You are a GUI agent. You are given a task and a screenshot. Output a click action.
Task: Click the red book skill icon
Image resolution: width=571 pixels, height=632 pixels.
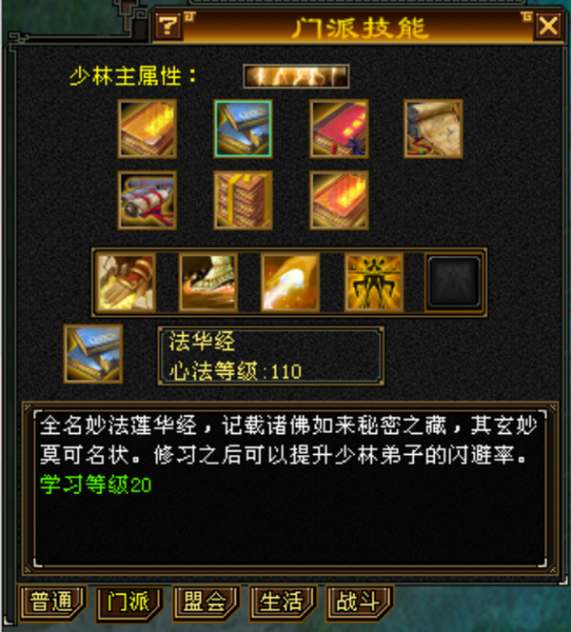pos(339,128)
